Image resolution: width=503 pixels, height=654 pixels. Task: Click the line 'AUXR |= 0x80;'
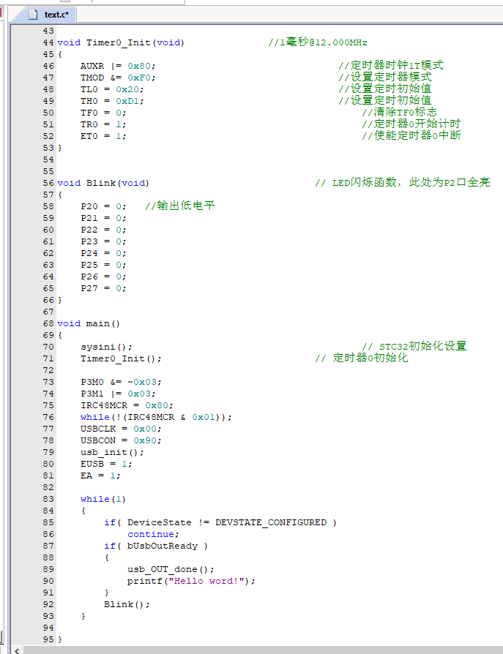click(x=118, y=66)
